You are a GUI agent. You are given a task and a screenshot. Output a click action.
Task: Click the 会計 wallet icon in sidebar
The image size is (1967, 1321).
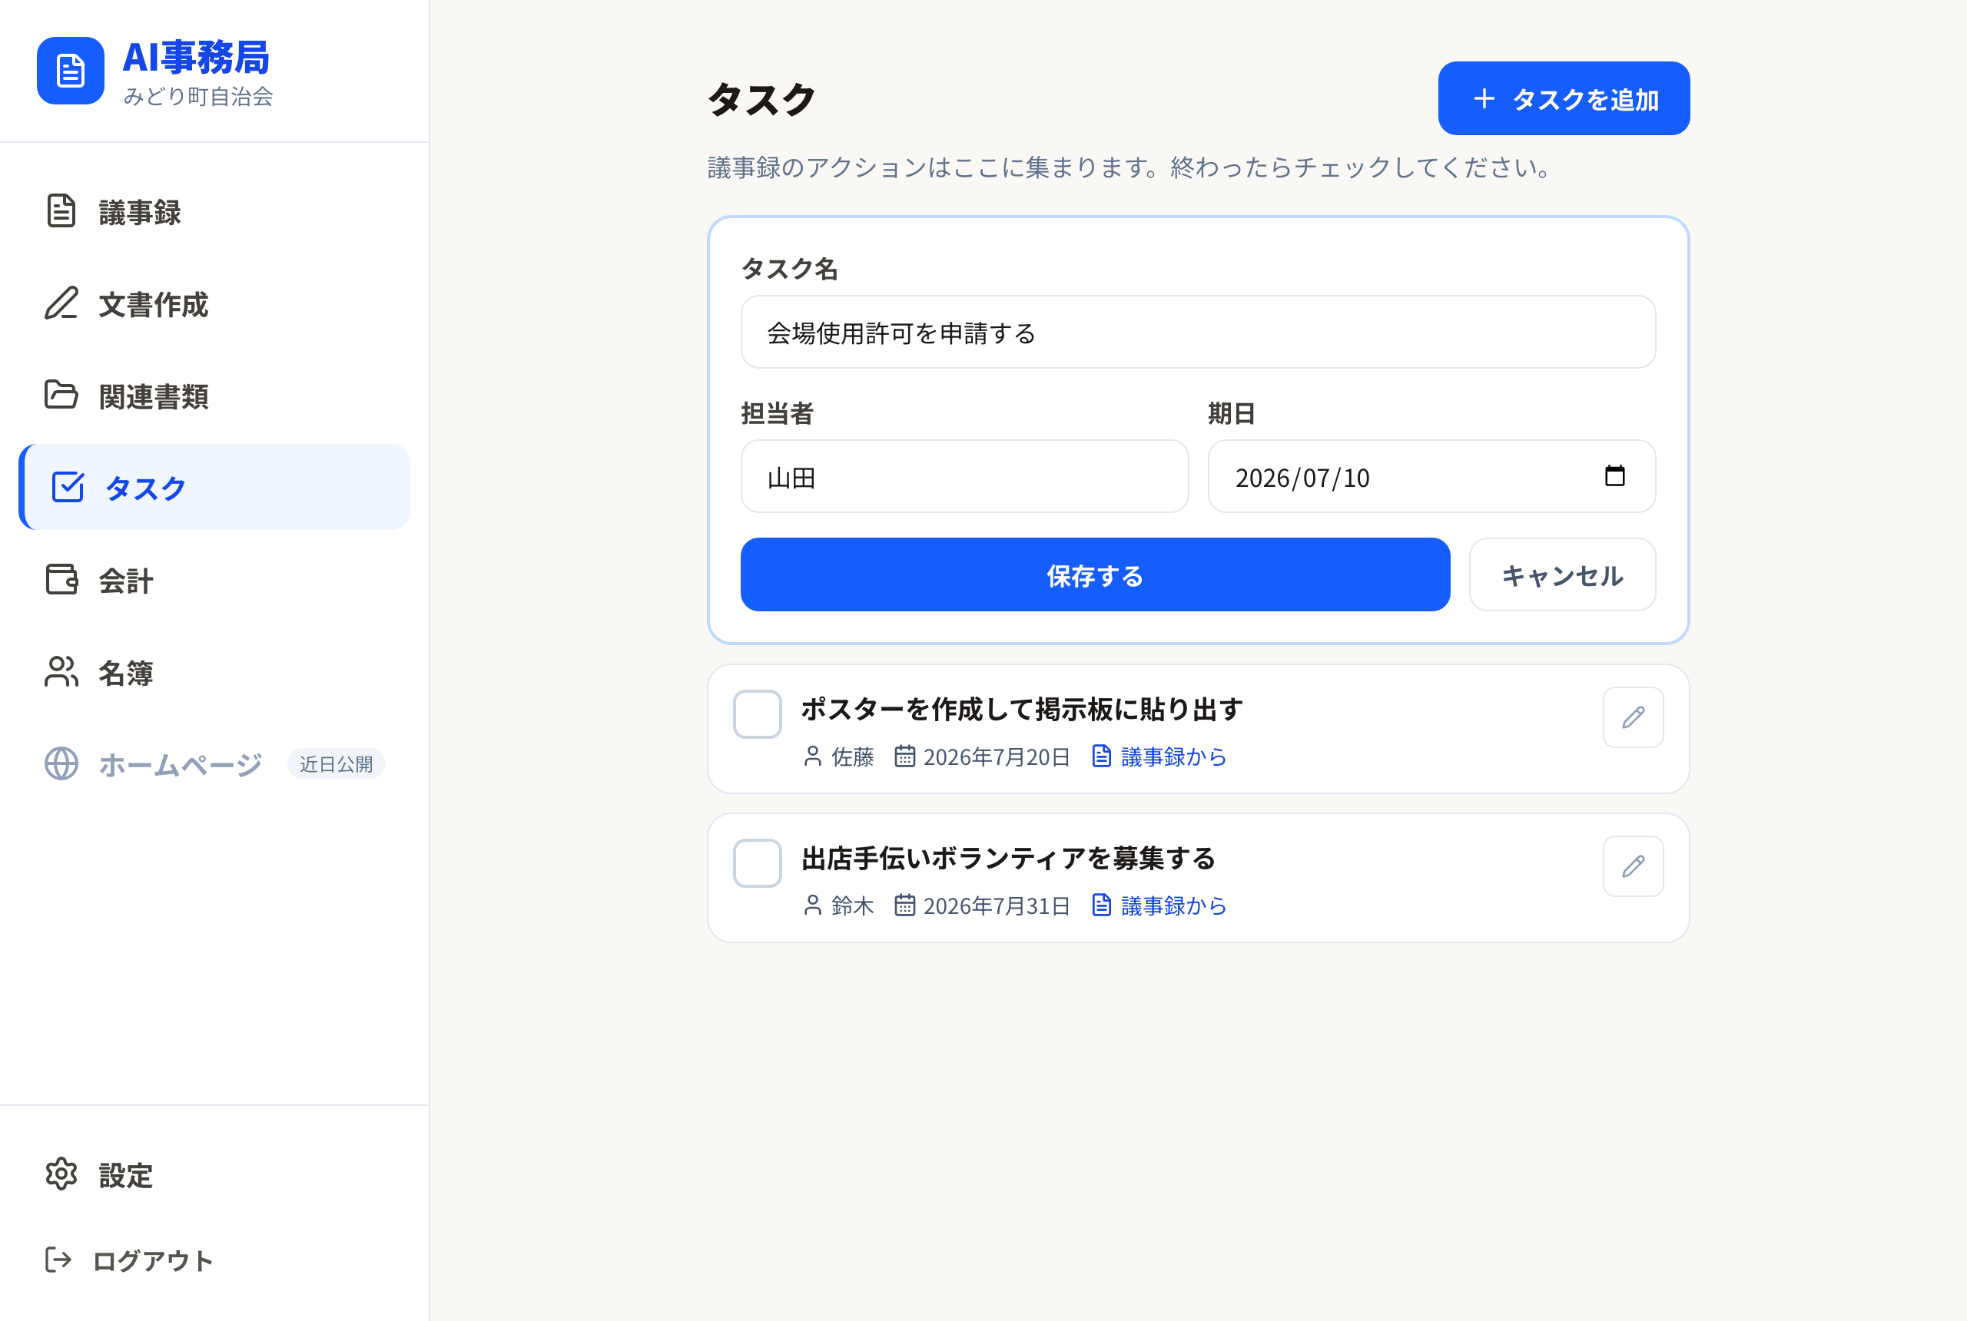[x=61, y=580]
